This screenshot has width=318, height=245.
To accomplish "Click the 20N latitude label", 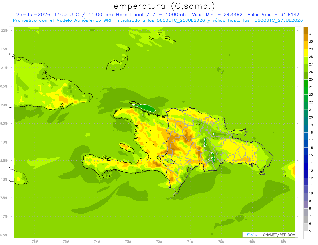I will click(4, 105).
